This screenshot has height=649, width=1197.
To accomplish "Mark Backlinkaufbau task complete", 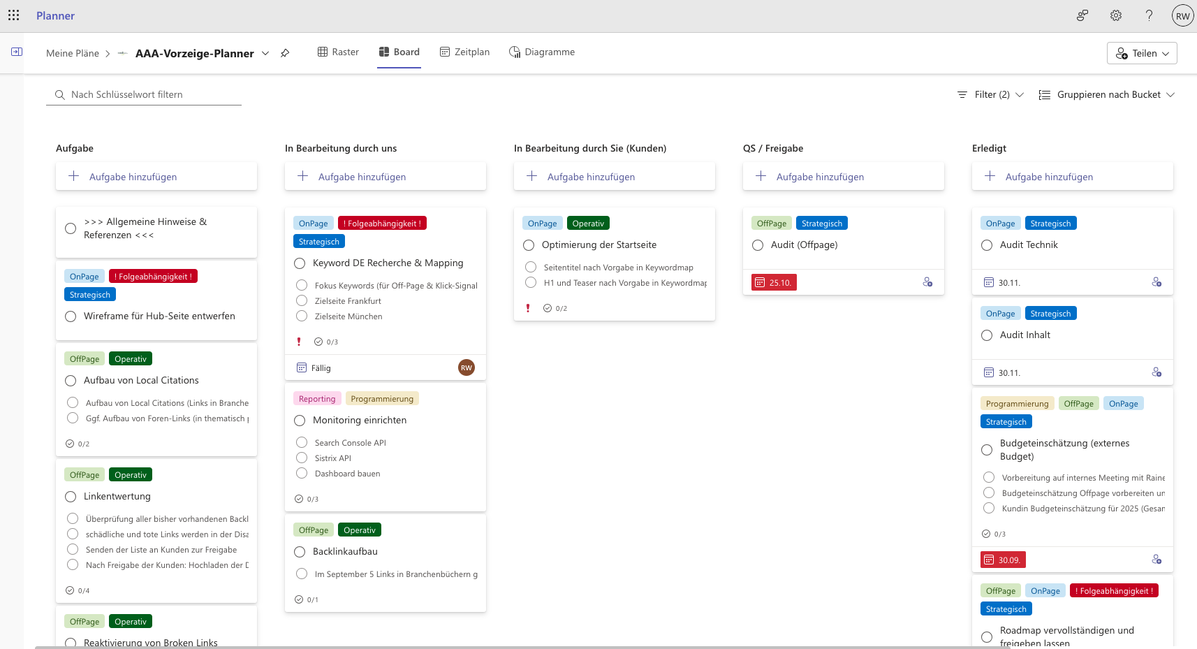I will click(300, 552).
